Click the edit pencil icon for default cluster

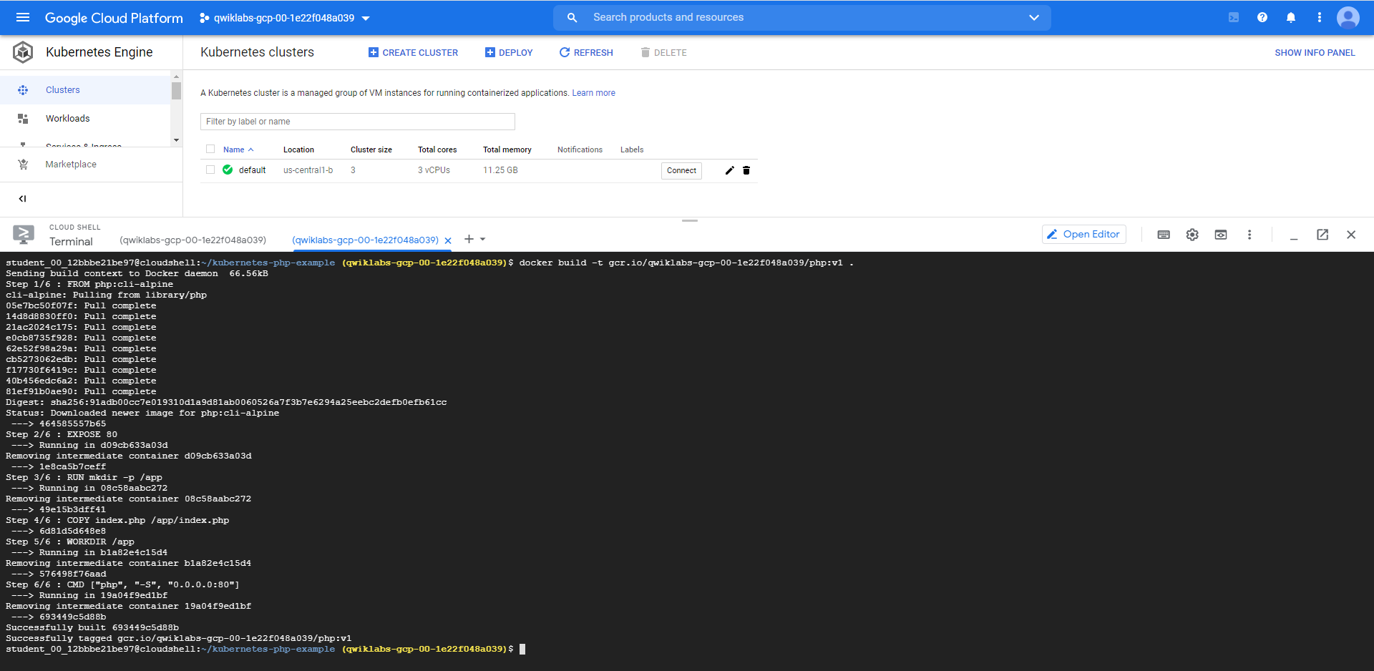[729, 170]
